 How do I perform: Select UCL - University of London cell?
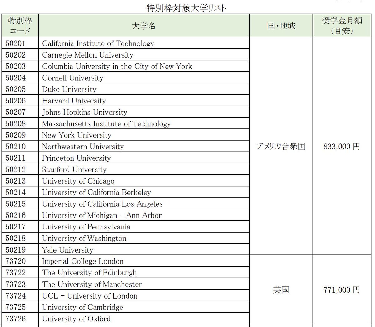pos(144,295)
